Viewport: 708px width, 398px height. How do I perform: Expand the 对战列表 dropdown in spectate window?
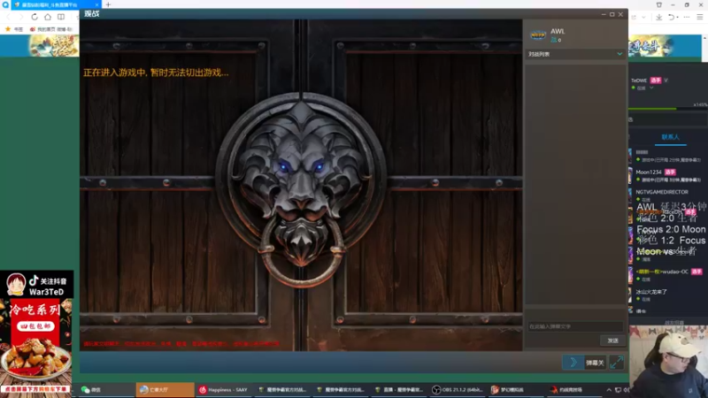(x=619, y=54)
